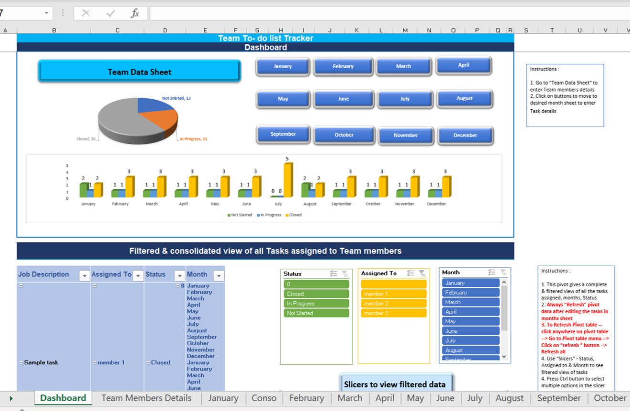Screen dimensions: 630x411
Task: Toggle June in the Month slicer
Action: 471,331
